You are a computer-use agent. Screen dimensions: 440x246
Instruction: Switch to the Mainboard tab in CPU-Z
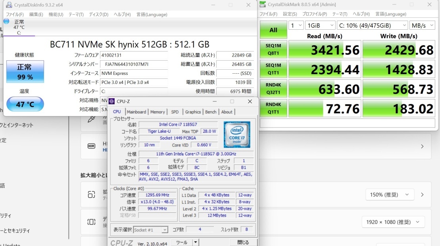(136, 112)
